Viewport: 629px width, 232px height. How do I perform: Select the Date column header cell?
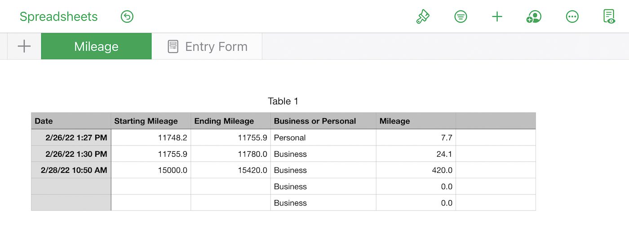click(x=71, y=121)
